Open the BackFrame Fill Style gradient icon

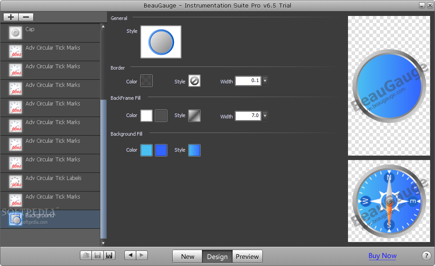click(194, 116)
